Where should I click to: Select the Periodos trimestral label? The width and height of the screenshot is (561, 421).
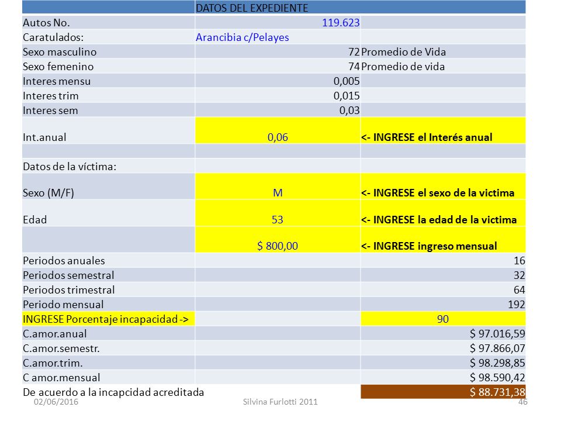(x=69, y=290)
